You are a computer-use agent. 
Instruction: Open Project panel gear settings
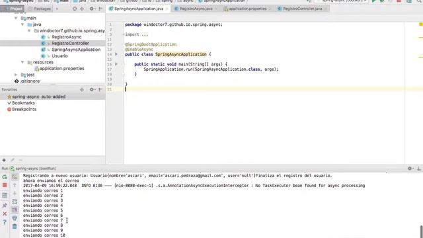pos(92,9)
